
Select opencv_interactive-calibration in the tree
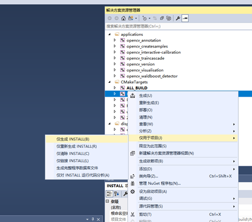pyautogui.click(x=154, y=52)
